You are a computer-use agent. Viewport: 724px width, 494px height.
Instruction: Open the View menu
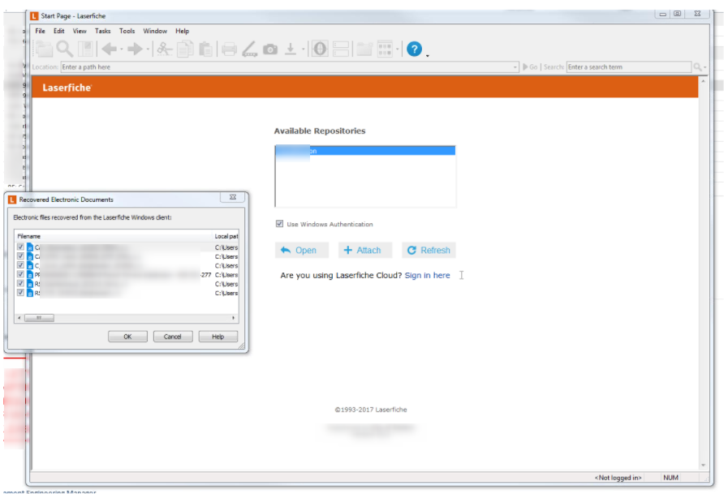pyautogui.click(x=80, y=31)
